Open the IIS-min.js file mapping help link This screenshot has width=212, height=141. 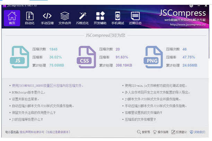point(156,85)
